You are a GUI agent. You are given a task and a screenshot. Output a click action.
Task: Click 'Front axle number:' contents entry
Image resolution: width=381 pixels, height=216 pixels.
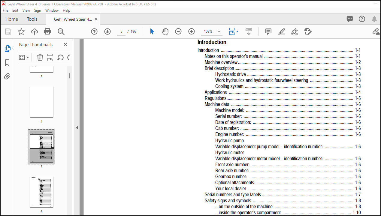tap(232, 164)
